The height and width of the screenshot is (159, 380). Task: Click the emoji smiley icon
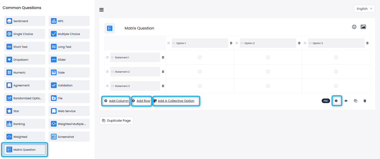354,27
